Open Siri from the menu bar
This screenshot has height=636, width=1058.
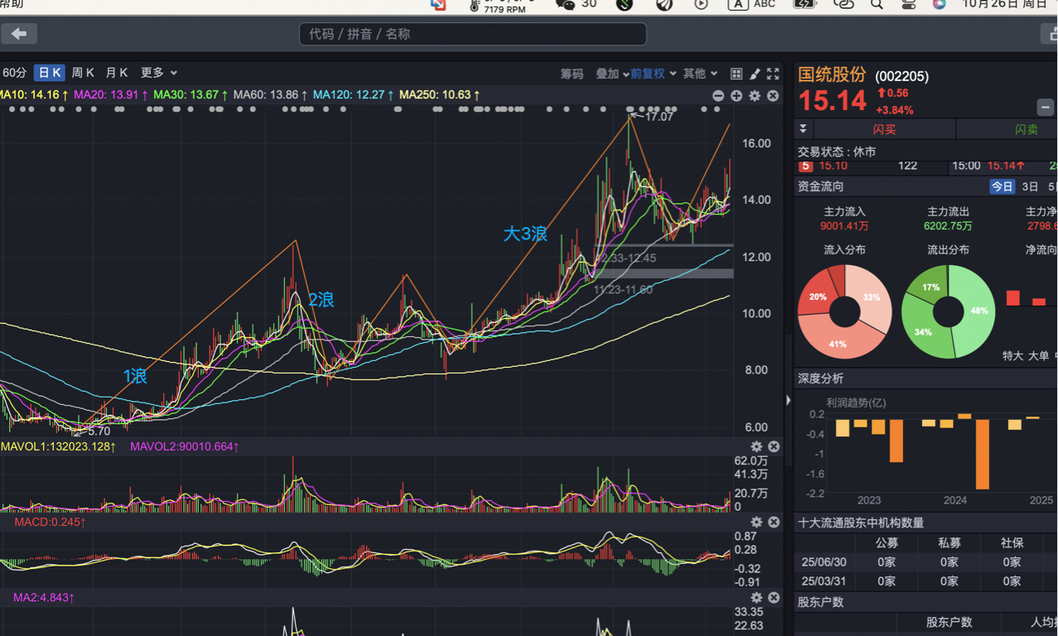[x=939, y=4]
